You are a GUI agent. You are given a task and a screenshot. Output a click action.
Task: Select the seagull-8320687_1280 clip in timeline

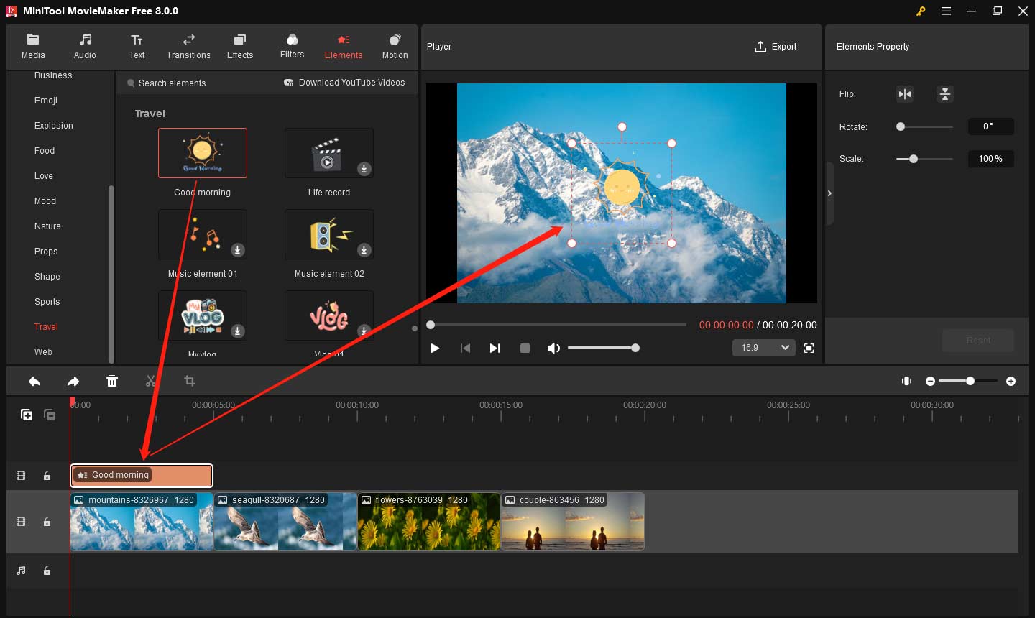285,522
